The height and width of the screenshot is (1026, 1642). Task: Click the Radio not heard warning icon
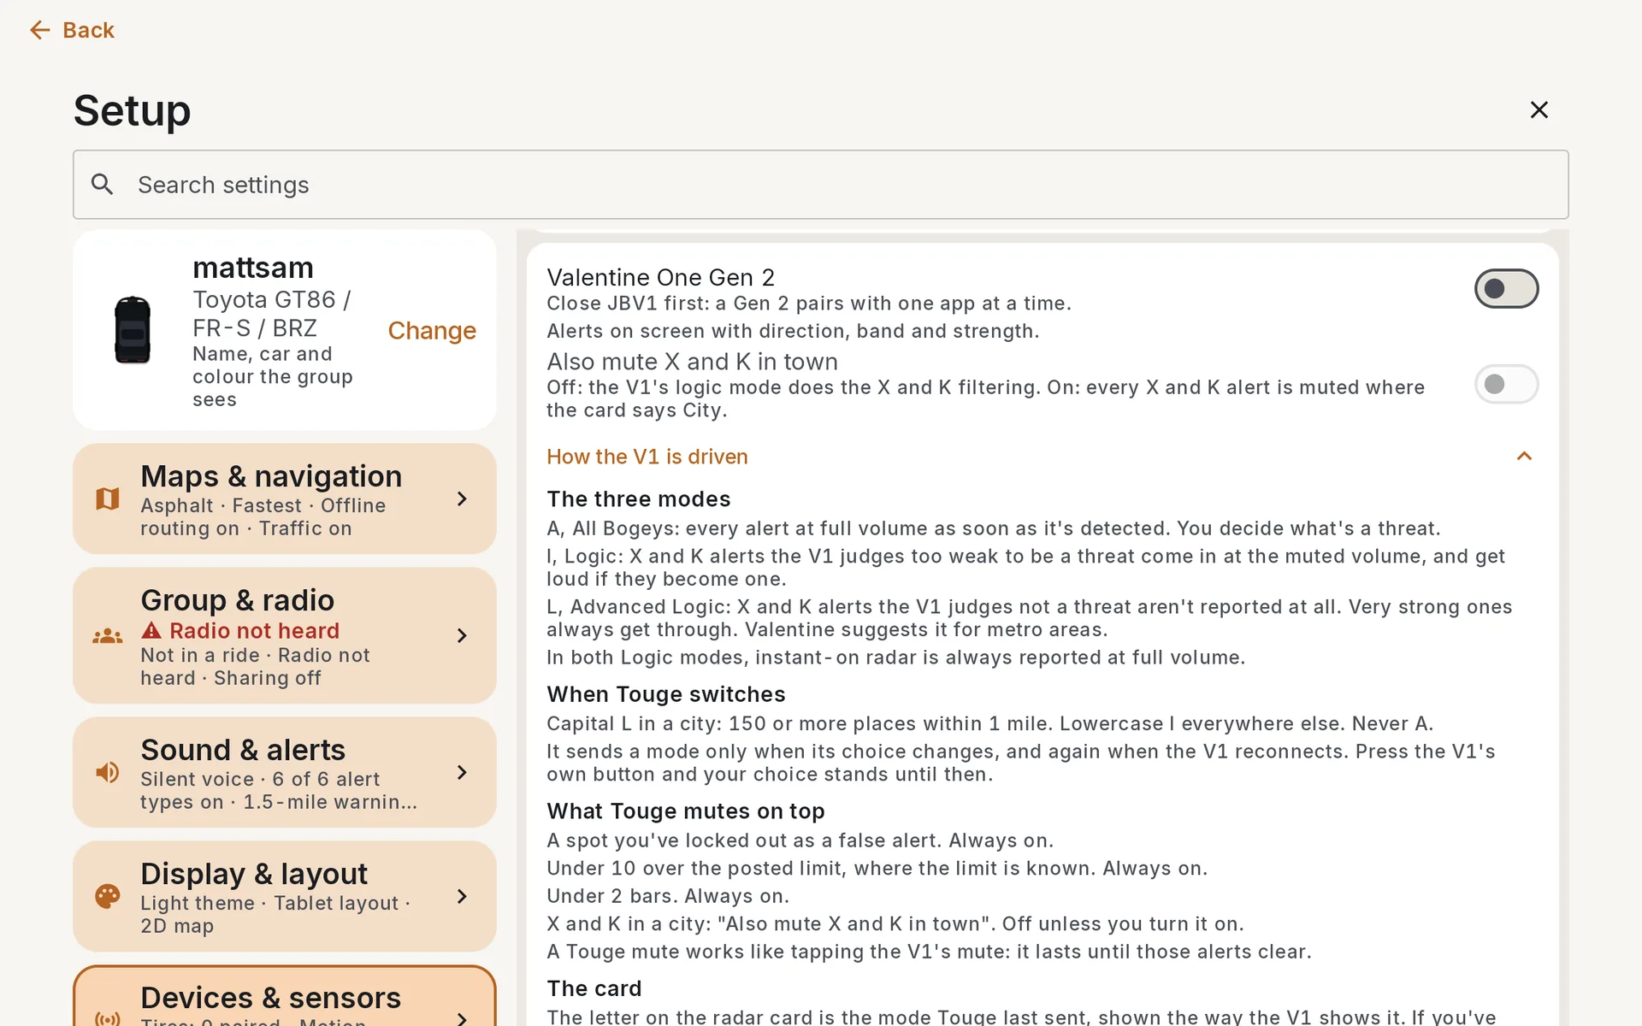coord(151,631)
